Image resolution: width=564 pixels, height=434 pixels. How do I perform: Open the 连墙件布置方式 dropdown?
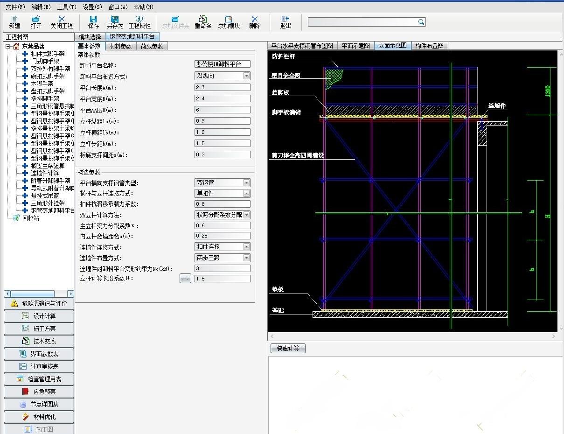coord(246,258)
